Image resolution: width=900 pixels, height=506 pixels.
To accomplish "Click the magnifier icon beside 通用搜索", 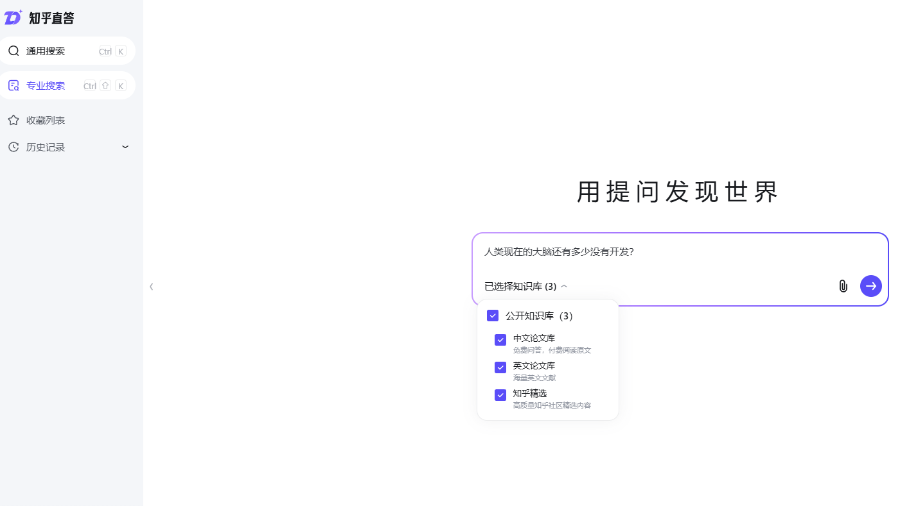I will point(13,51).
